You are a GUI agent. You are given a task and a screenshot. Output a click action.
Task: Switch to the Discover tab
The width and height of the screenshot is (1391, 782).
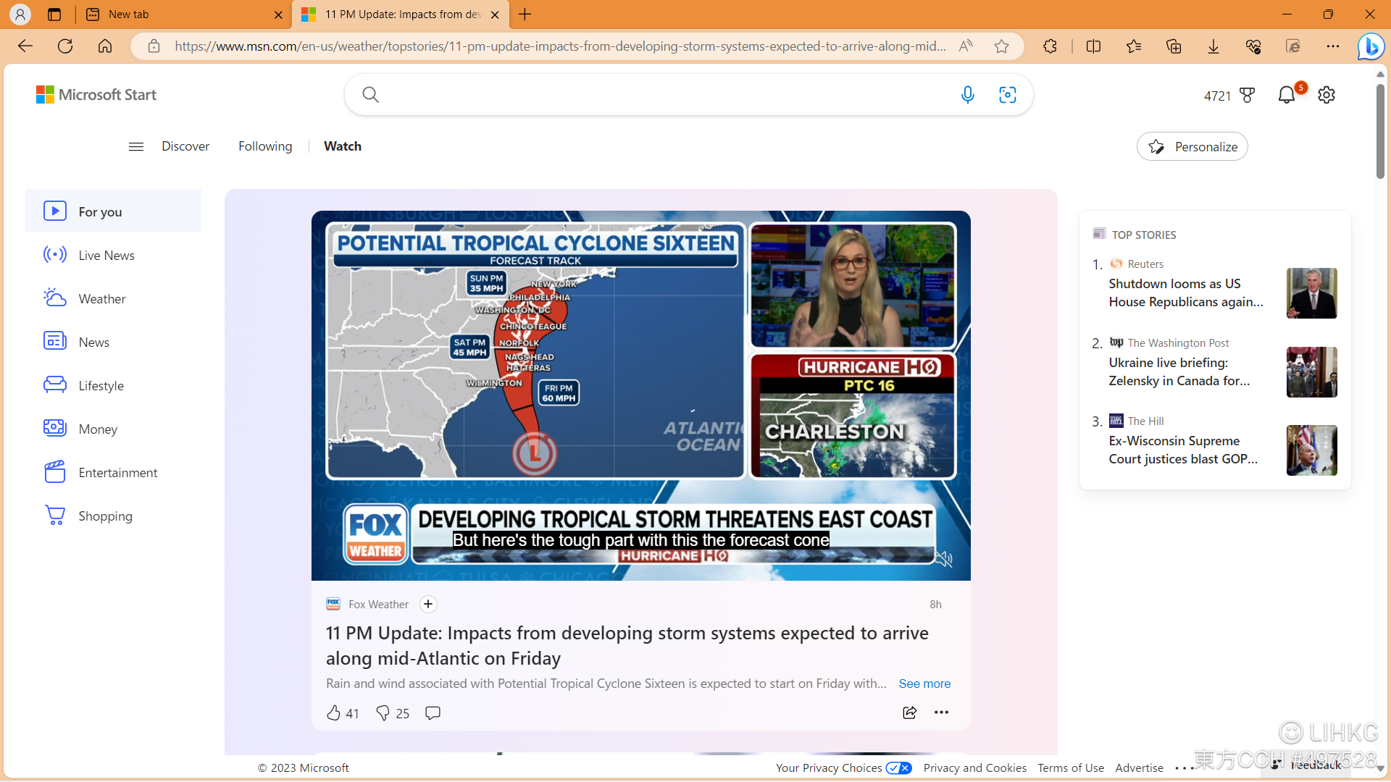[x=185, y=146]
